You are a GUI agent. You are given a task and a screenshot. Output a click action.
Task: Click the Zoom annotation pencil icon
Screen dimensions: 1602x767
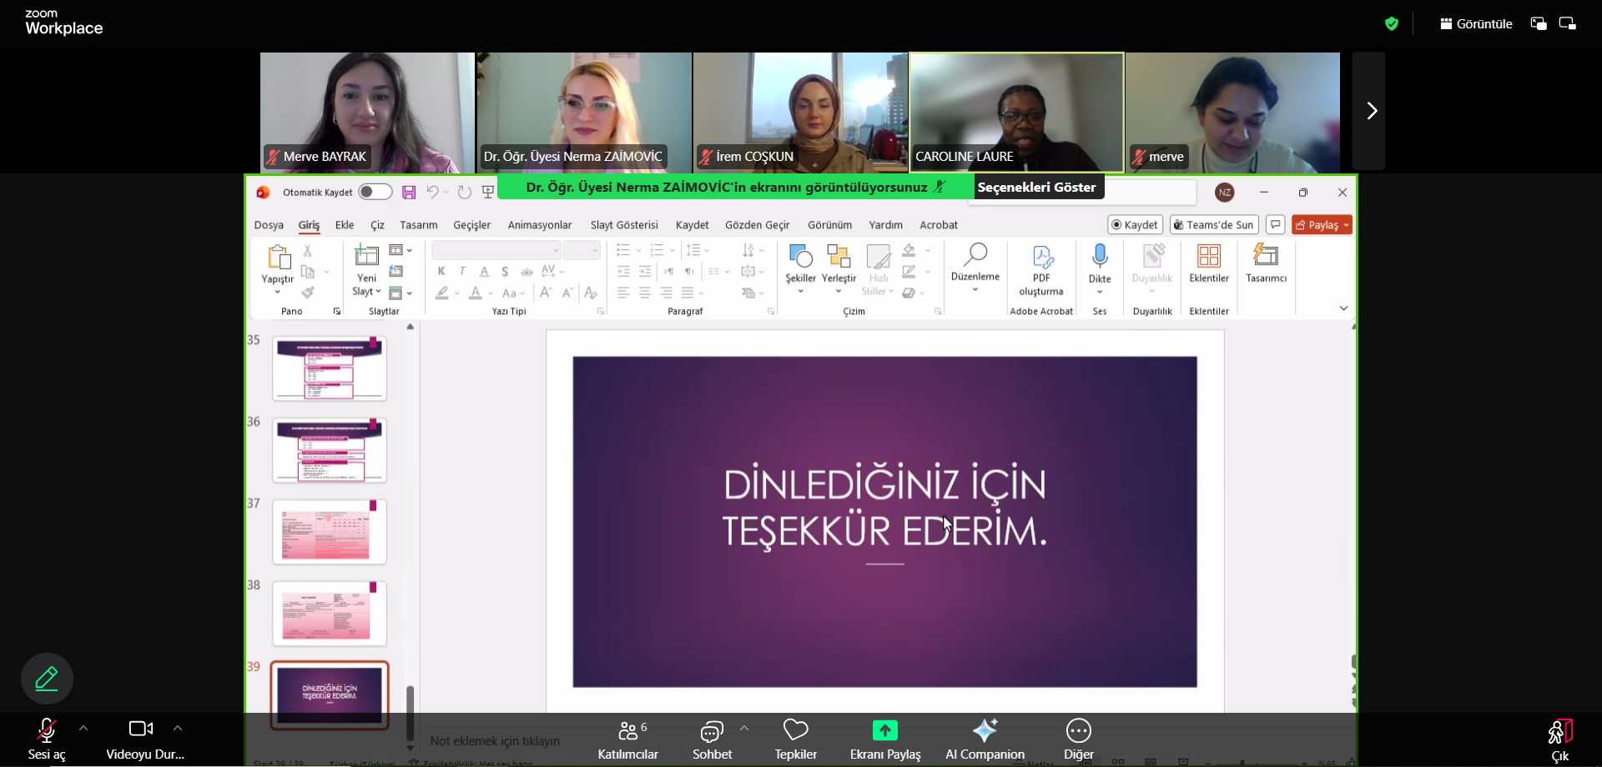point(47,679)
